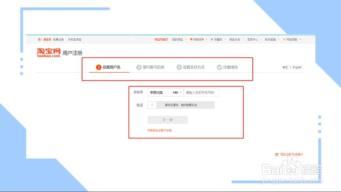The height and width of the screenshot is (192, 341).
Task: Click the feedback suggestion icon
Action: tap(277, 154)
